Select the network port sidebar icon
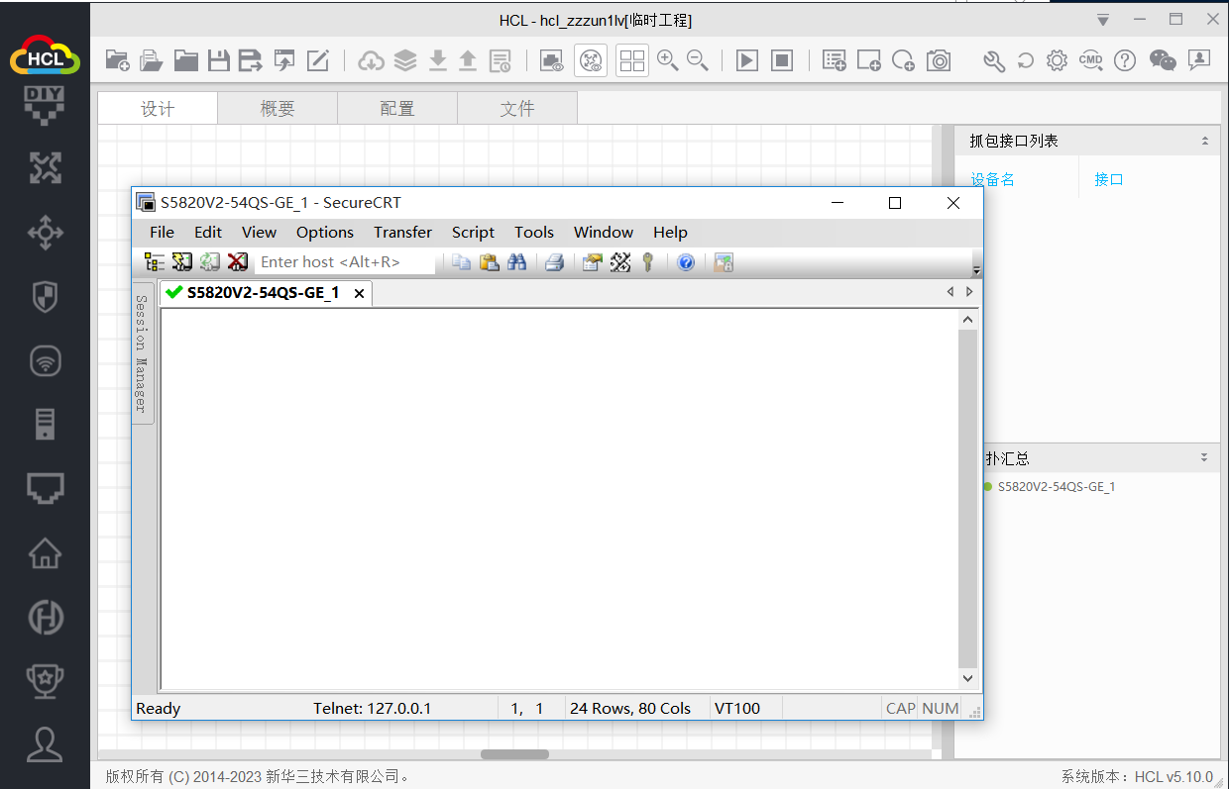Viewport: 1229px width, 789px height. tap(45, 487)
